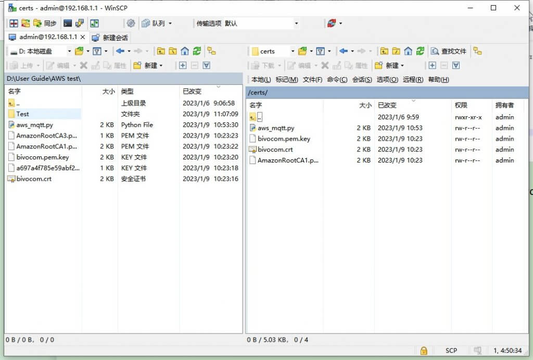Click the 查找文件 find files icon

(x=448, y=51)
